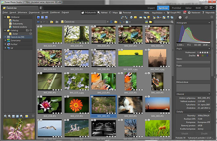Click the gear icon beside Katalog
This screenshot has height=141, width=217.
pyautogui.click(x=31, y=30)
